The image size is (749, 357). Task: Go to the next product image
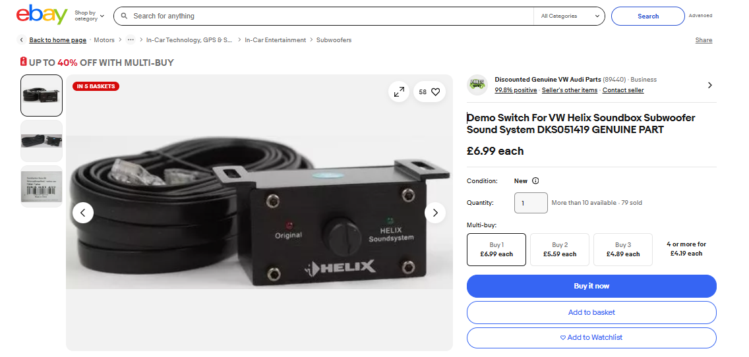click(435, 213)
